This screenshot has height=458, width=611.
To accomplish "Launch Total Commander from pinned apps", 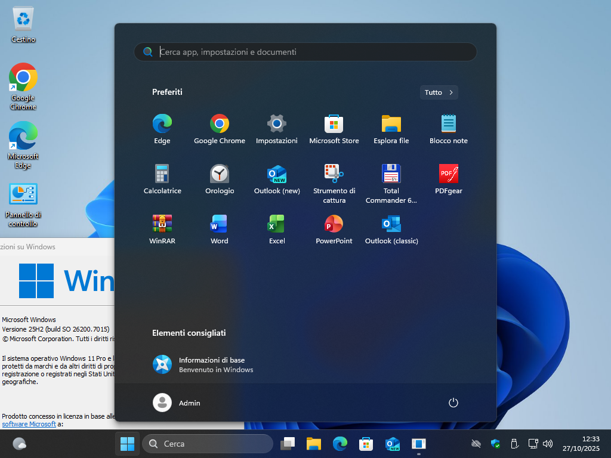I will click(x=391, y=184).
